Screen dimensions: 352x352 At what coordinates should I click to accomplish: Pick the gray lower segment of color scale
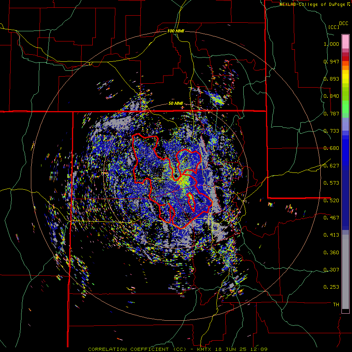(x=345, y=272)
